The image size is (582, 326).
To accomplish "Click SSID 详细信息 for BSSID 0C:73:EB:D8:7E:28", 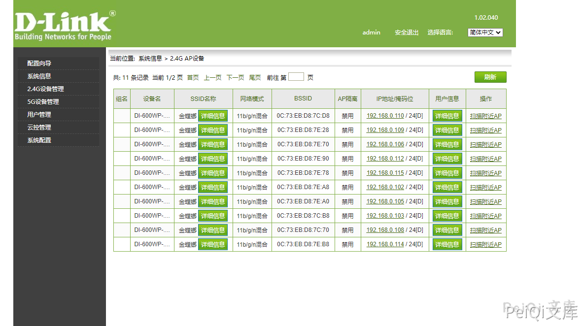I will [213, 130].
